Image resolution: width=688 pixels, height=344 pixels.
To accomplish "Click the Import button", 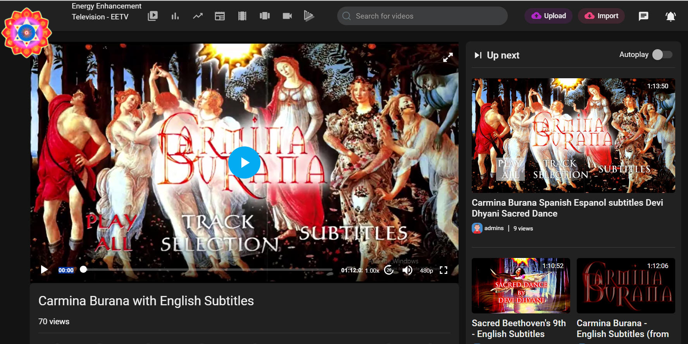I will pyautogui.click(x=601, y=16).
